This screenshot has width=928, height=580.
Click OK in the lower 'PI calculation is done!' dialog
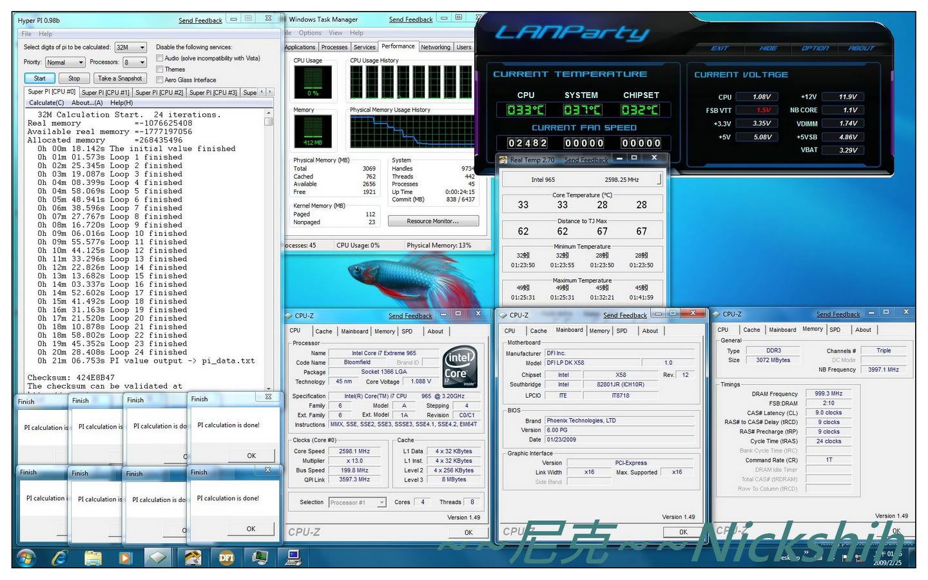(251, 528)
